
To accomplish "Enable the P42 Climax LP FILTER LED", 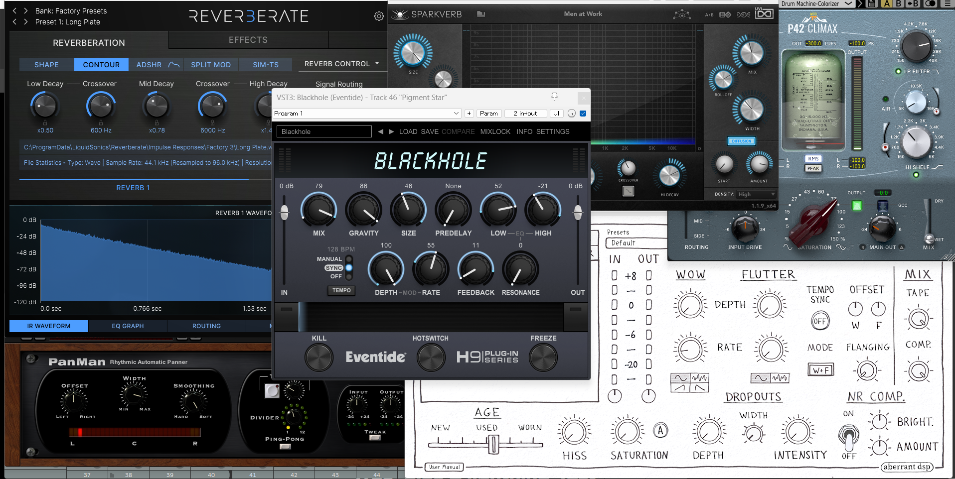I will click(898, 71).
